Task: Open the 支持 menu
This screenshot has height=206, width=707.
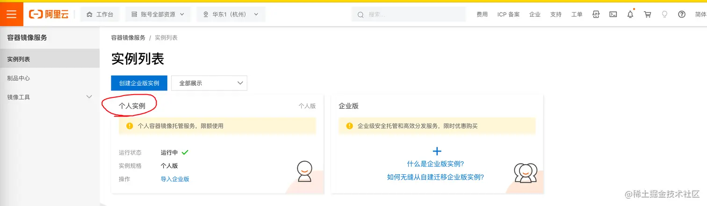Action: click(556, 14)
